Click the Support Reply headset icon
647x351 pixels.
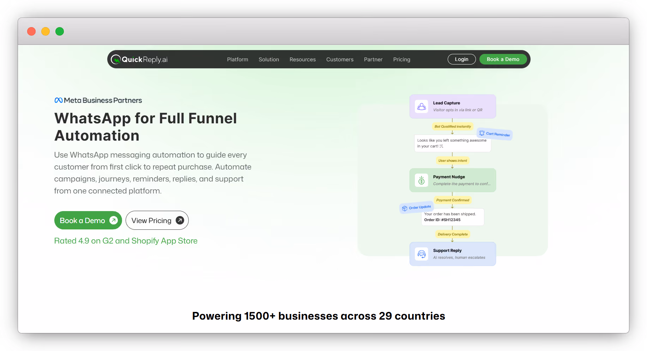click(x=422, y=254)
